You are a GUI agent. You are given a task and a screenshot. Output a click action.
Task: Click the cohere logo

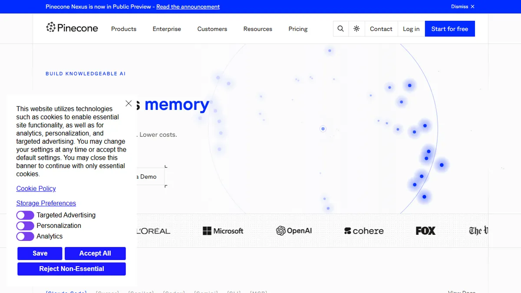coord(364,231)
